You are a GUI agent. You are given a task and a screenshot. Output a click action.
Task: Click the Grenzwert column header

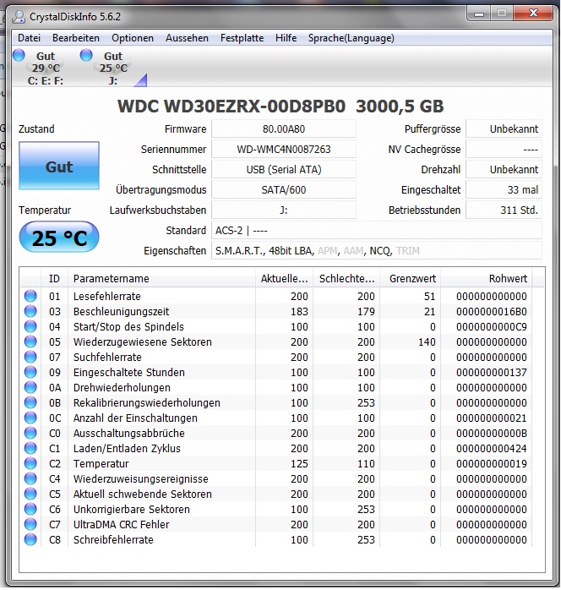411,279
